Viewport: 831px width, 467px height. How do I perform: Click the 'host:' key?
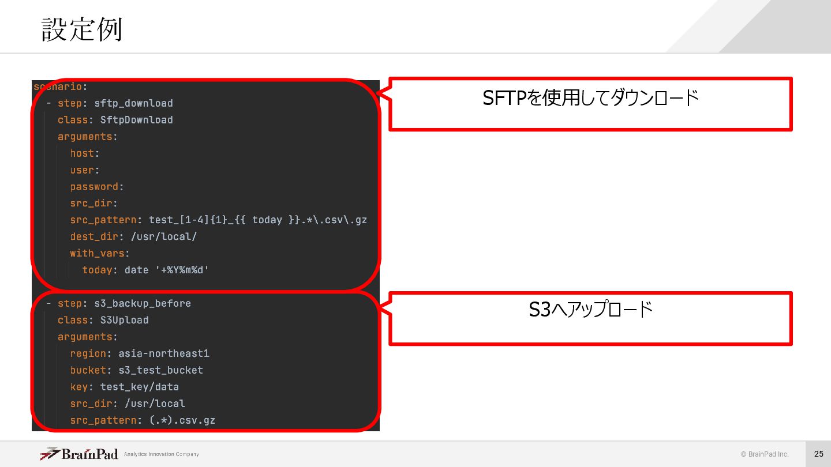point(85,153)
